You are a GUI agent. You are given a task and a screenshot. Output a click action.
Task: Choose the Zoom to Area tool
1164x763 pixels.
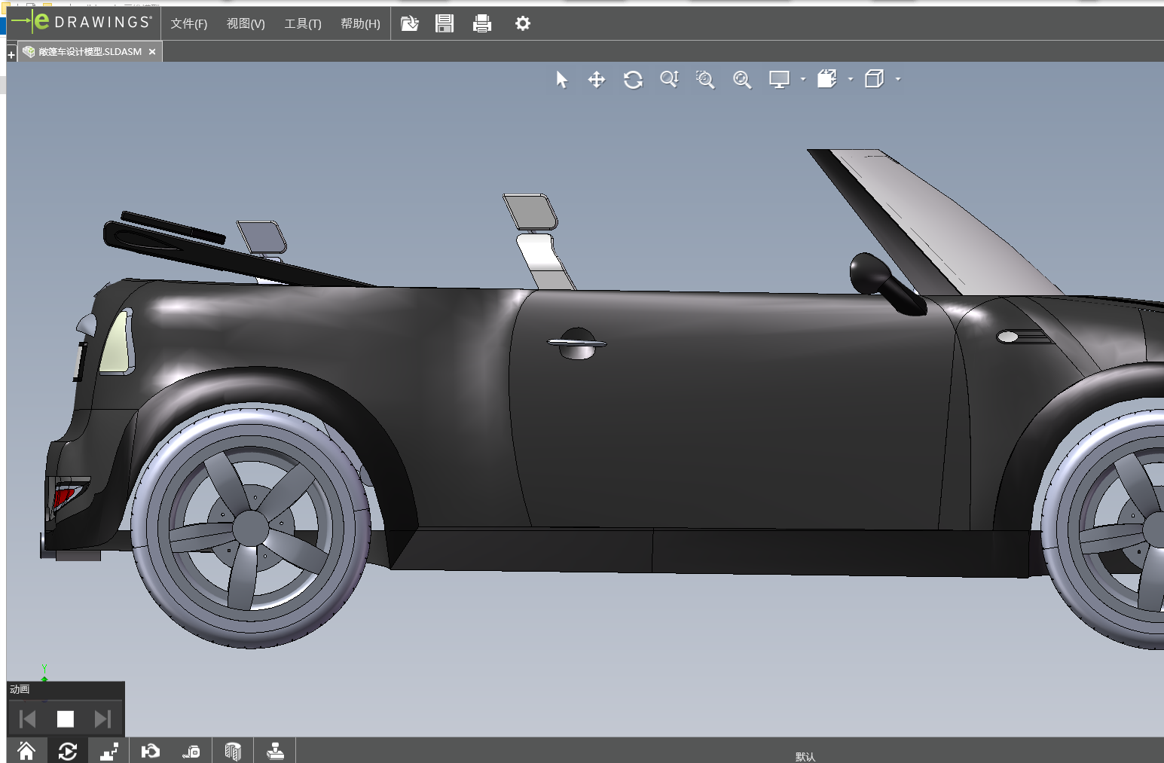[x=704, y=80]
